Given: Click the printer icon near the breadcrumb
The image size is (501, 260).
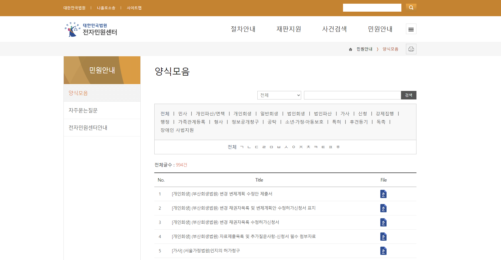Looking at the screenshot, I should point(411,49).
